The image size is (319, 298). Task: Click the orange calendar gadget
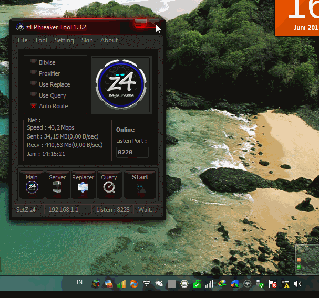(297, 18)
